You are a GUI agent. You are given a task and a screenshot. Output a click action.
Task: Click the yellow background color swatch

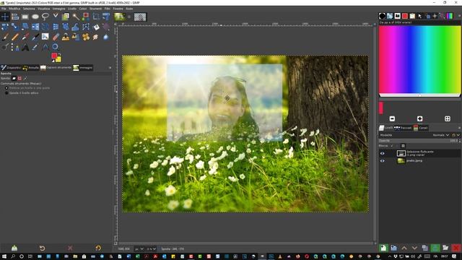click(x=58, y=59)
